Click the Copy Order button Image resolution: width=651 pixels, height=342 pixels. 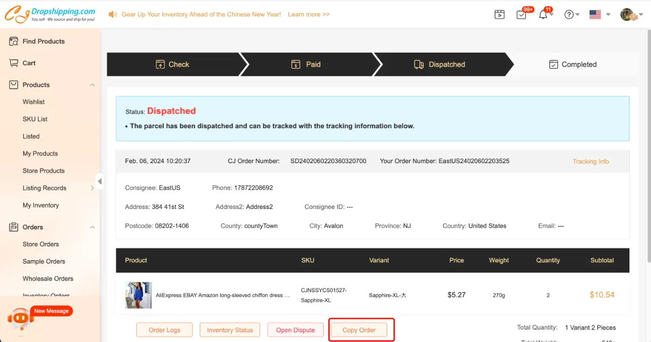[359, 330]
